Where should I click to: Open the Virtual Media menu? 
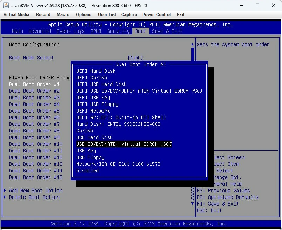[16, 15]
